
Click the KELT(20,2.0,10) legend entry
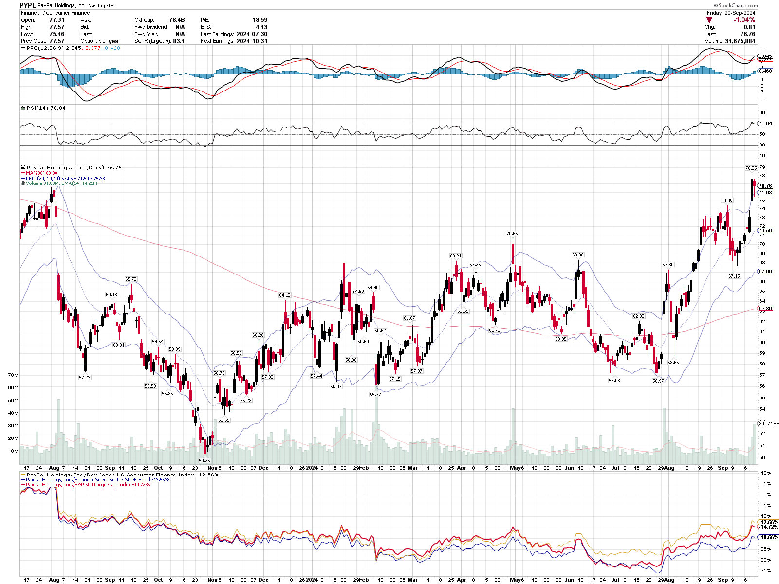coord(63,179)
